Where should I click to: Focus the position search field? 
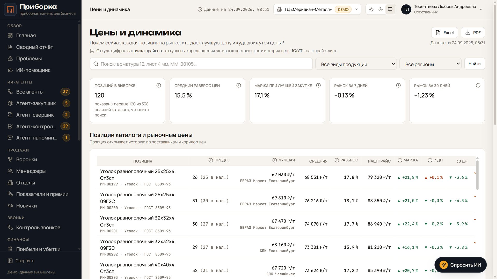click(201, 64)
